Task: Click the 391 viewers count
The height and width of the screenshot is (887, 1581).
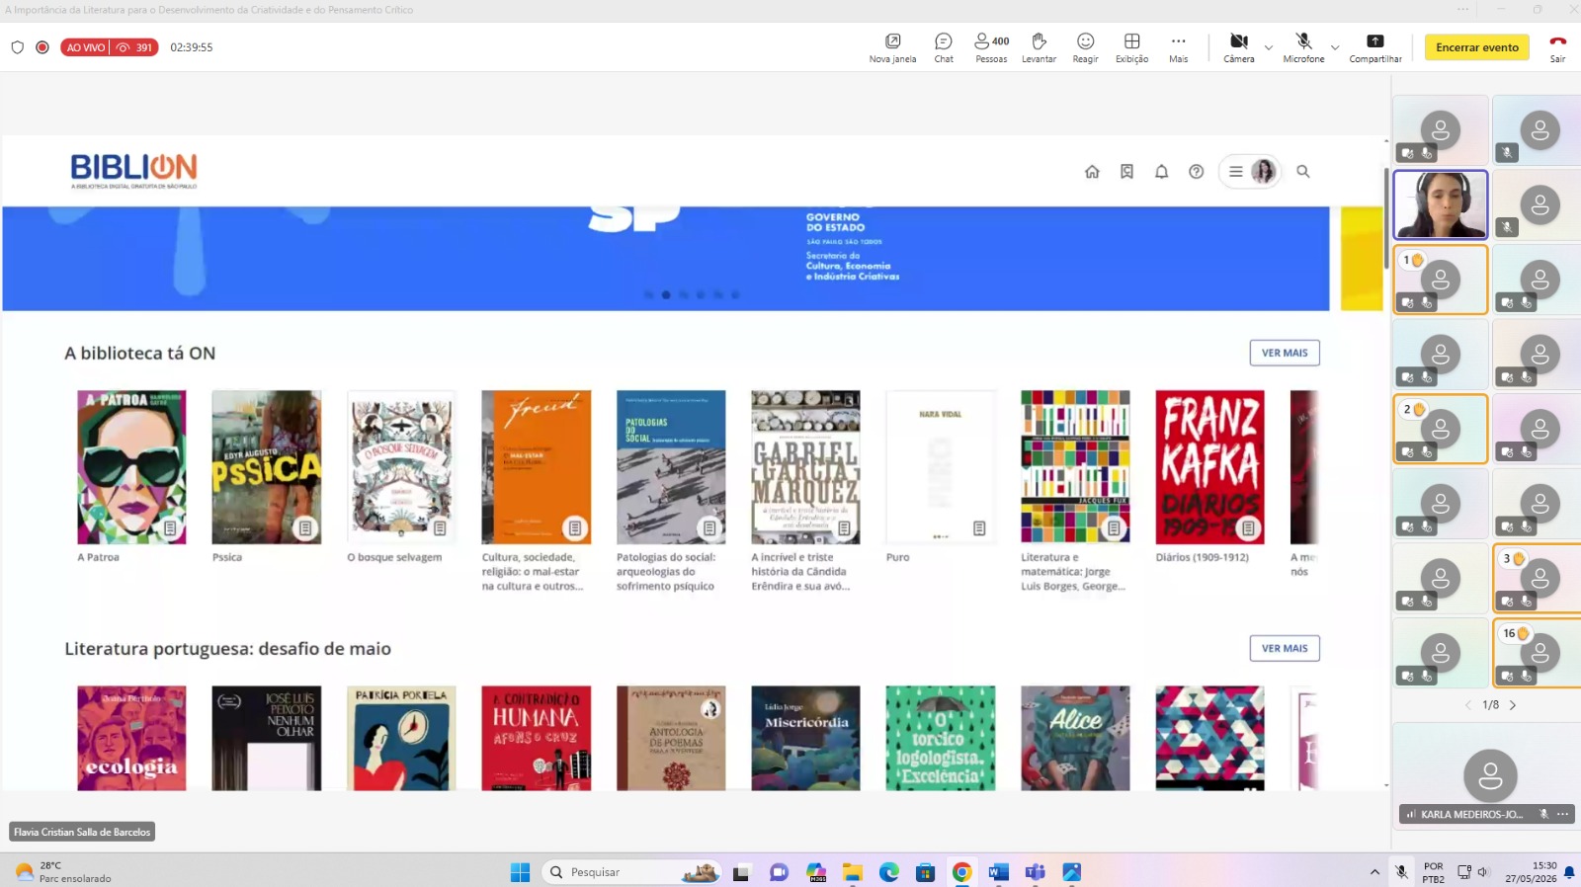Action: [x=135, y=47]
